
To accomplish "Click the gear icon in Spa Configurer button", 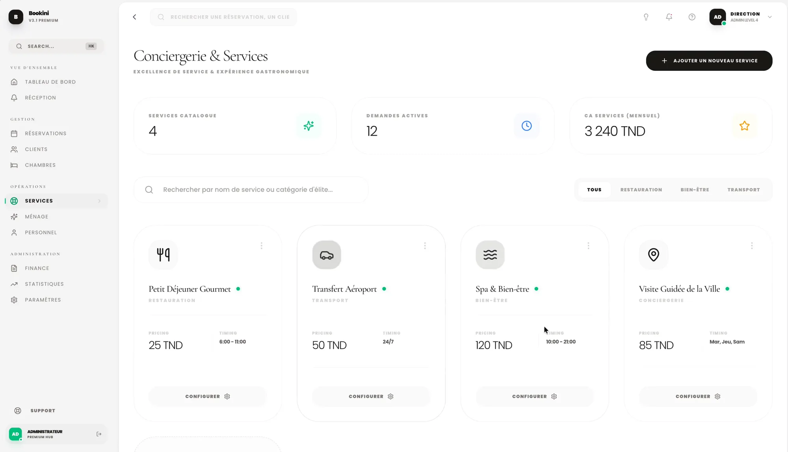I will tap(554, 397).
